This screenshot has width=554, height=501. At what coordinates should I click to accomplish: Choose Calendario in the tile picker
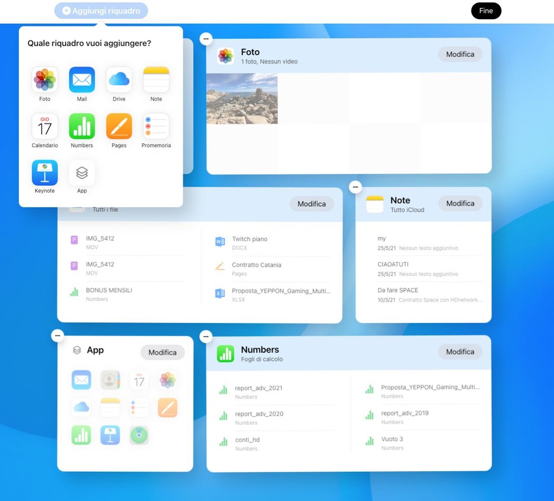pyautogui.click(x=45, y=127)
